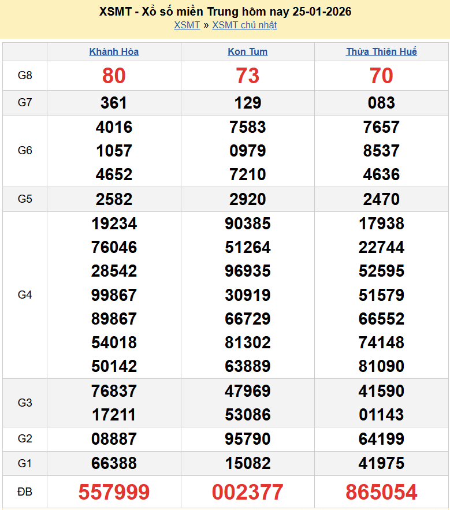Select Kon Tum special prize 002377

(x=247, y=492)
